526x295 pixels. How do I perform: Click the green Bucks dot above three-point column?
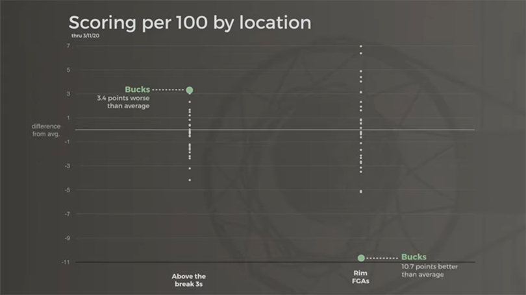click(190, 90)
